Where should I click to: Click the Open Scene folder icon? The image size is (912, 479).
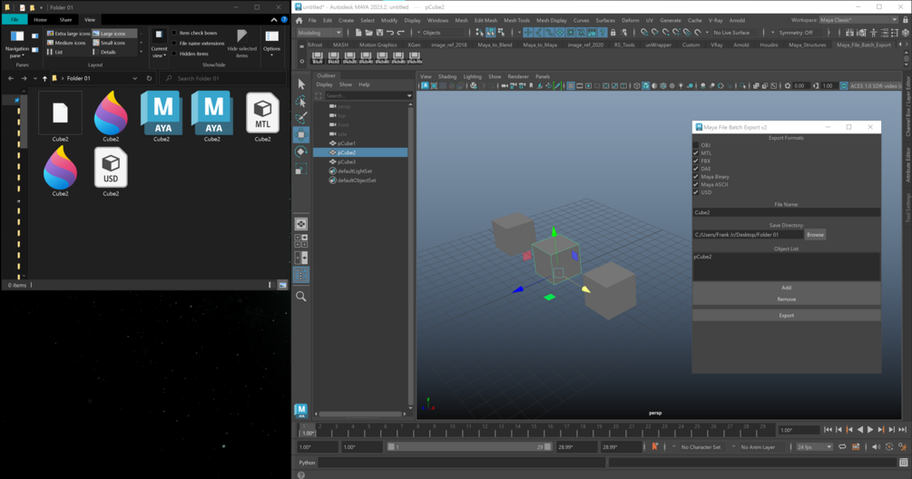pos(368,33)
